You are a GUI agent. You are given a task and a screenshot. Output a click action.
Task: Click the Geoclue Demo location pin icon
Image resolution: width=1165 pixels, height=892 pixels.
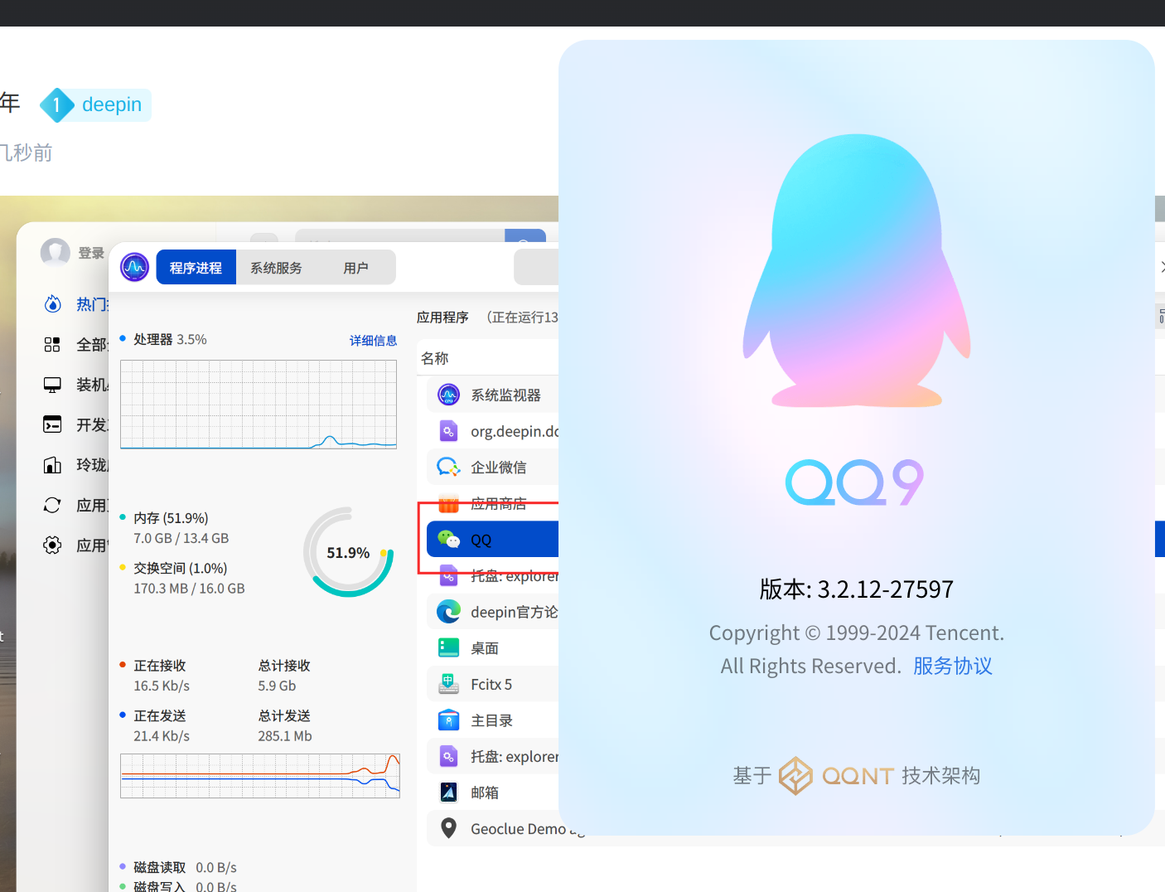tap(448, 828)
